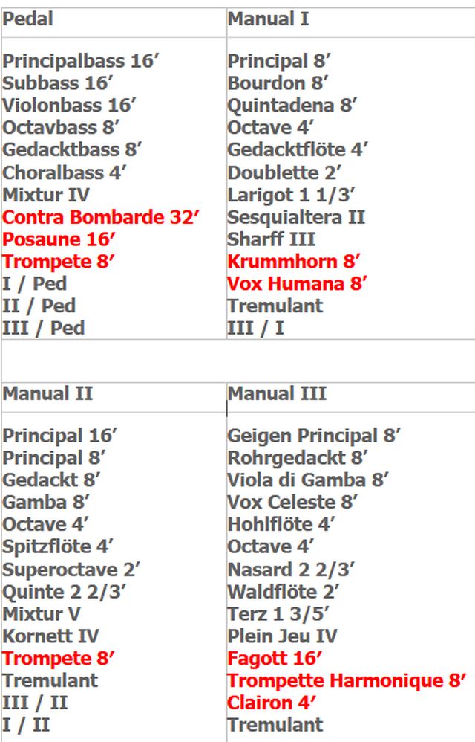The height and width of the screenshot is (742, 475).
Task: Click the Manual III header
Action: tap(277, 394)
